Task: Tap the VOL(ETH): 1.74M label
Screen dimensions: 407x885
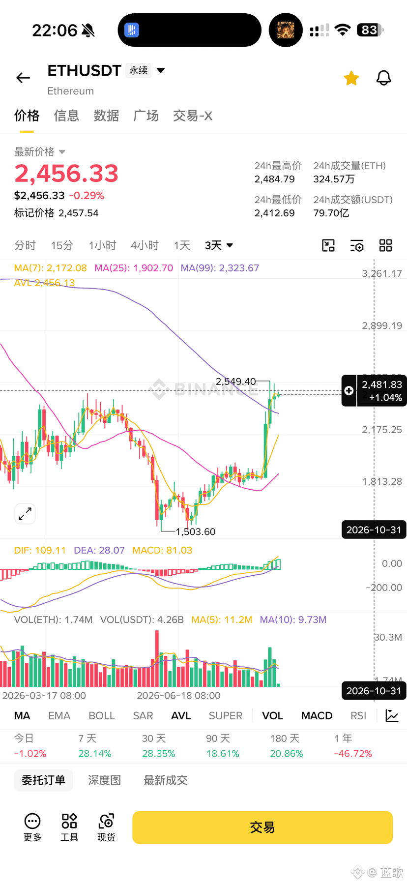Action: coord(53,619)
